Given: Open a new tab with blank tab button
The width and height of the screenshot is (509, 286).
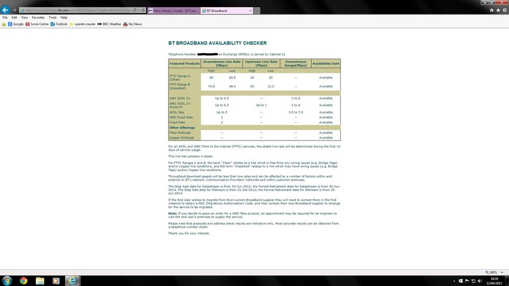Looking at the screenshot, I should point(257,11).
